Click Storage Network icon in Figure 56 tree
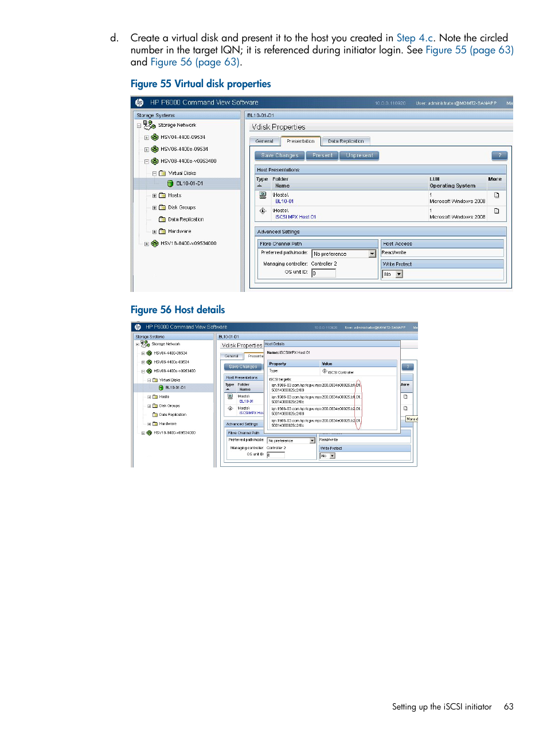 [x=145, y=344]
